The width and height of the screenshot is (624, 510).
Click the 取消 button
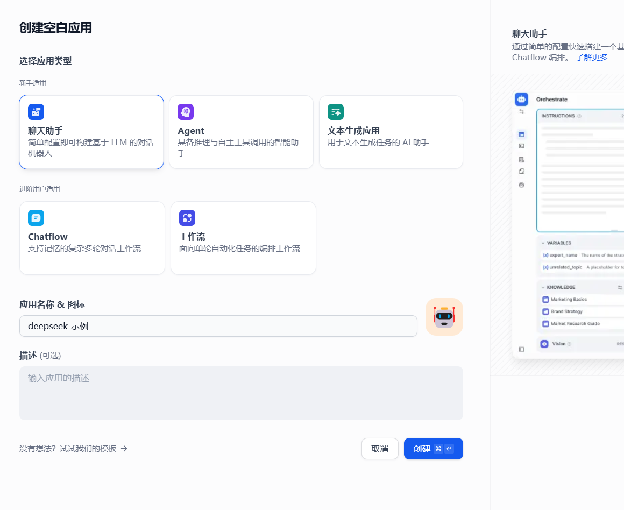380,449
